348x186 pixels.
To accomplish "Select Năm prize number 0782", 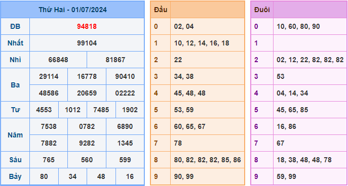I will pyautogui.click(x=87, y=126).
